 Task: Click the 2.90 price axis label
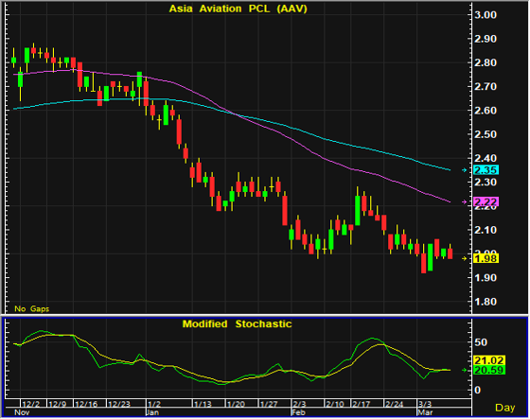(x=486, y=39)
